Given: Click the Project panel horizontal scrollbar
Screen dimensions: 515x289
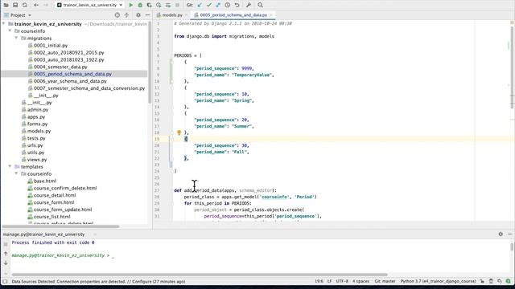Looking at the screenshot, I should 60,226.
